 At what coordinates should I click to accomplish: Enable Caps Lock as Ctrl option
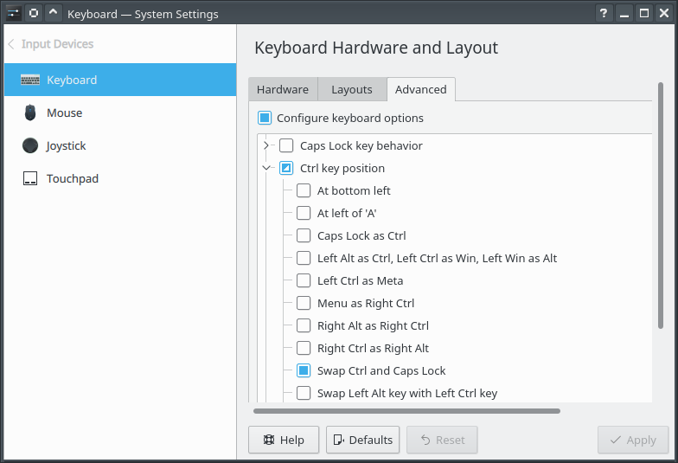click(304, 235)
